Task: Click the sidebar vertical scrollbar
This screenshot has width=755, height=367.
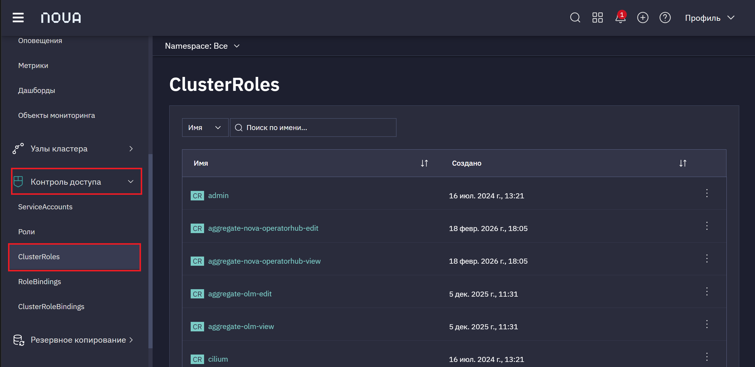Action: (151, 251)
